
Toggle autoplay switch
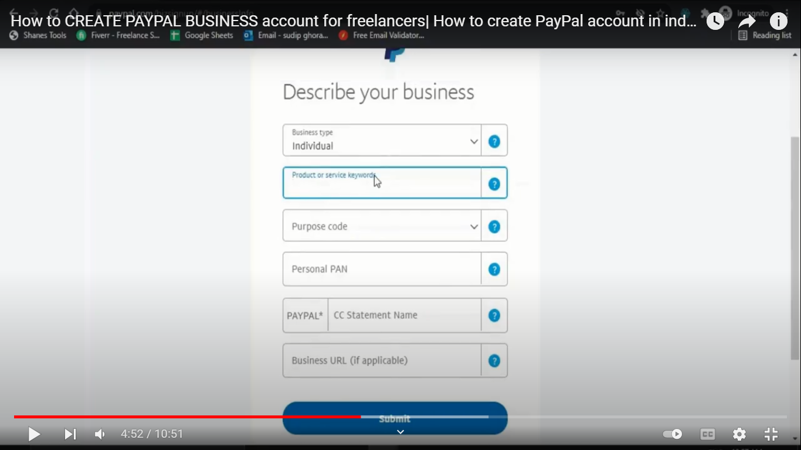(673, 434)
